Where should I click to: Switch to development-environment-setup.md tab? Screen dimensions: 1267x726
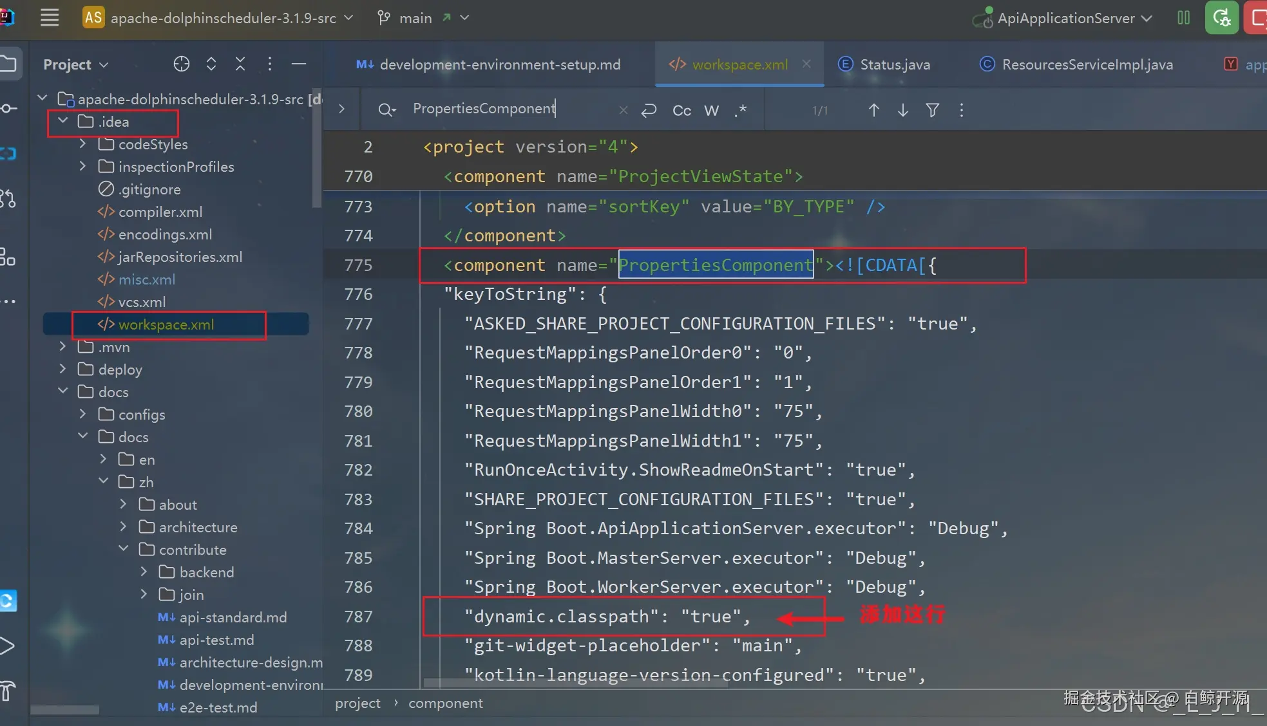[499, 64]
